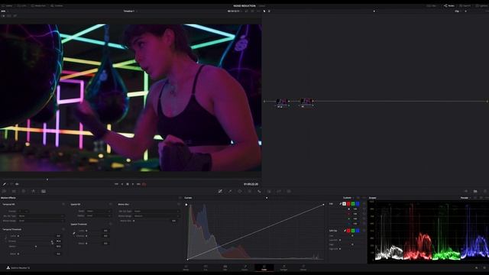Open the Timeline 1 name selector
489x275 pixels.
click(x=131, y=11)
